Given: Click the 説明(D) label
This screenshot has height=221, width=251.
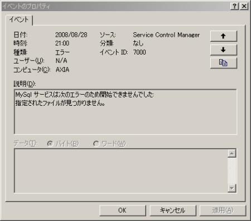Looking at the screenshot, I should pos(25,84).
